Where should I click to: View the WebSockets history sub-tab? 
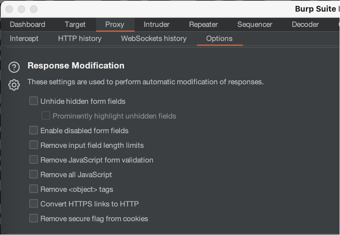click(154, 39)
